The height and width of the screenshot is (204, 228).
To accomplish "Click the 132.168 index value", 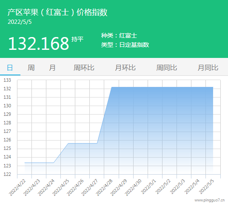I will (x=38, y=43).
